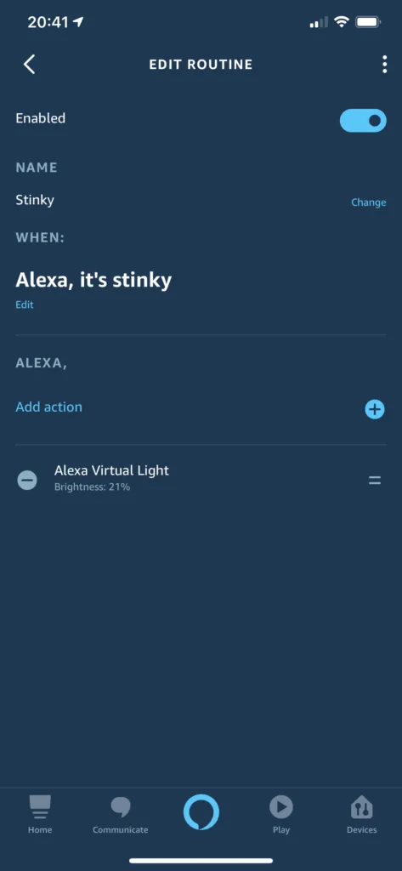Tap the Wi-Fi status icon
This screenshot has width=402, height=871.
point(342,22)
